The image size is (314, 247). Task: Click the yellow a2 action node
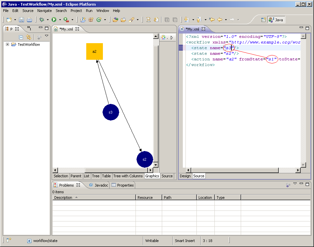click(x=95, y=51)
